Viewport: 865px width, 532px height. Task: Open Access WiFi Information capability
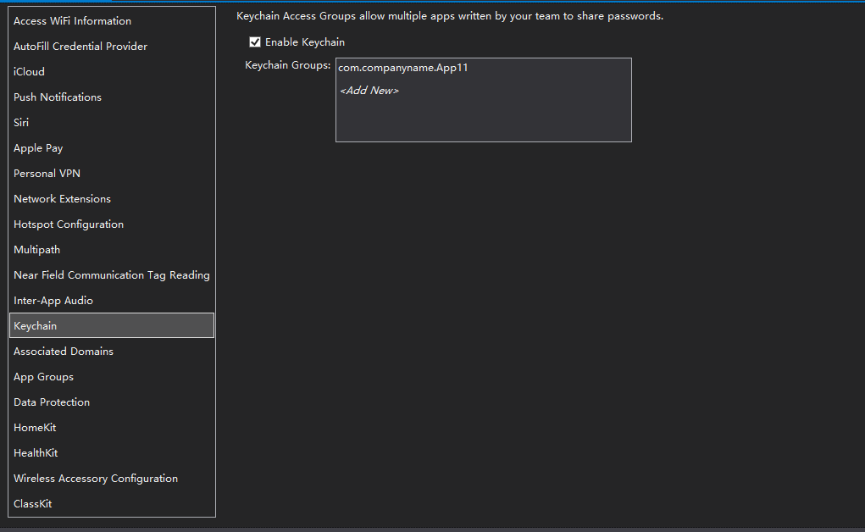pos(73,21)
